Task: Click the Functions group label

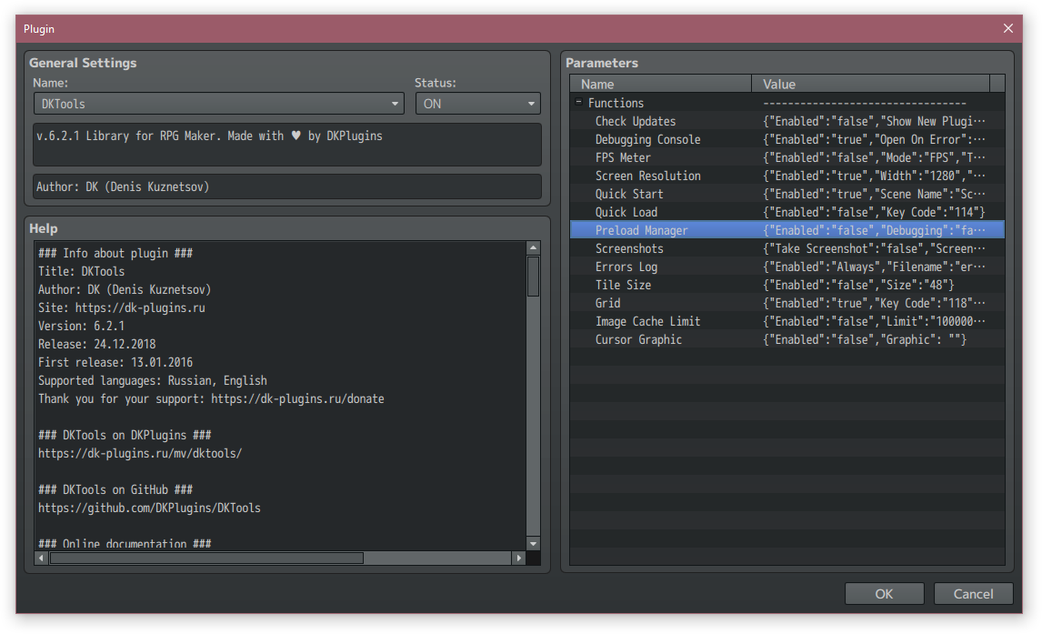Action: [x=616, y=103]
